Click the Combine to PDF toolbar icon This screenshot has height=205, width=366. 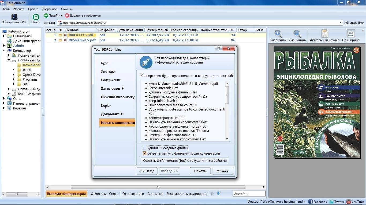click(14, 17)
